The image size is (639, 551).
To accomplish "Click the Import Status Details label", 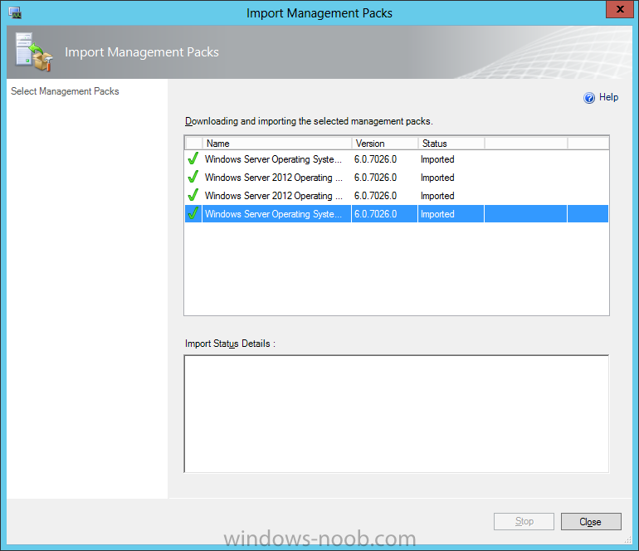I will click(x=230, y=344).
